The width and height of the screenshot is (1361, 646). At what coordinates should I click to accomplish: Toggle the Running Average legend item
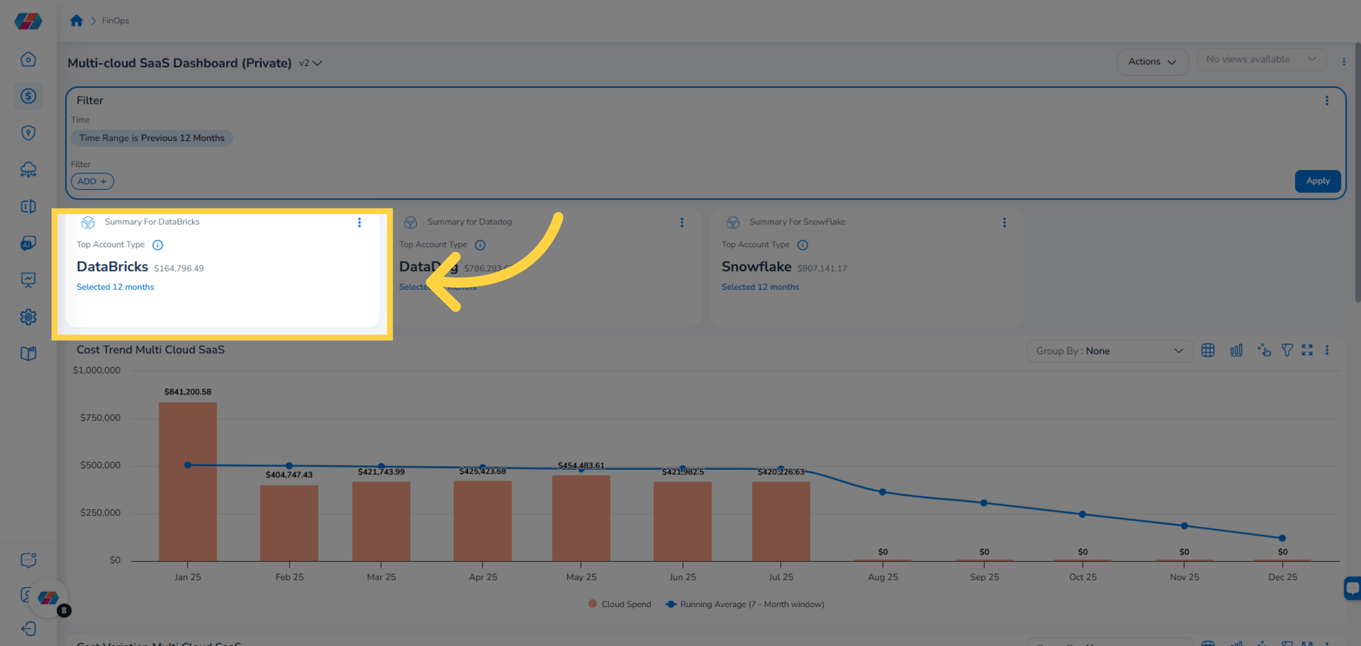pyautogui.click(x=743, y=604)
